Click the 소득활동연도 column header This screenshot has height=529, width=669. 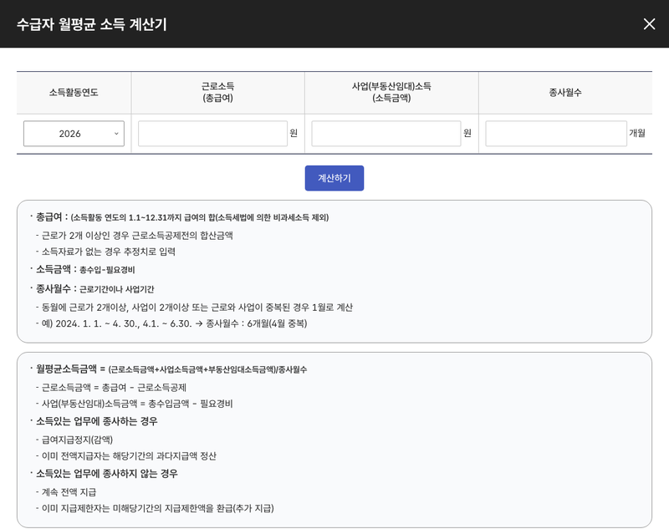[x=74, y=93]
